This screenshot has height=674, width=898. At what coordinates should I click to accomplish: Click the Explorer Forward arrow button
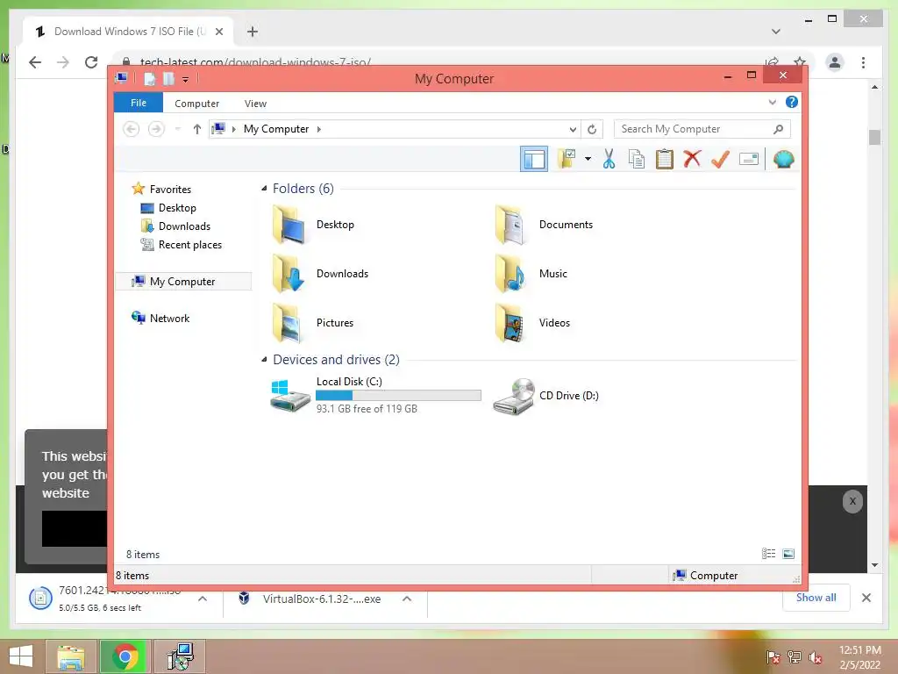156,129
